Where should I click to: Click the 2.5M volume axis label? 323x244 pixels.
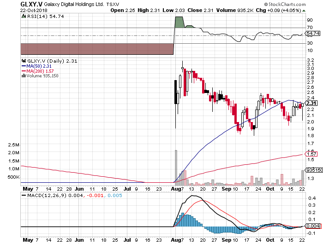coord(13,145)
